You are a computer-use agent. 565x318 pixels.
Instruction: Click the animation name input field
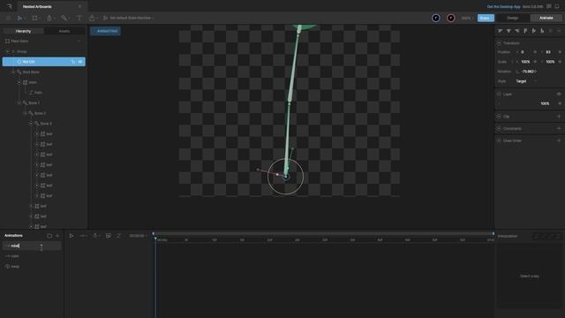point(33,246)
